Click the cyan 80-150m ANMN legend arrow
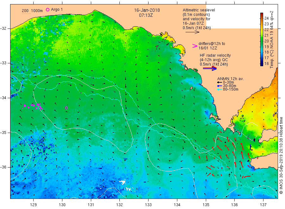 [219, 89]
